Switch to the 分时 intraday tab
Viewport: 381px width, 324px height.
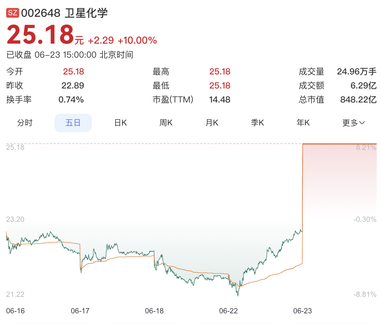(x=25, y=123)
